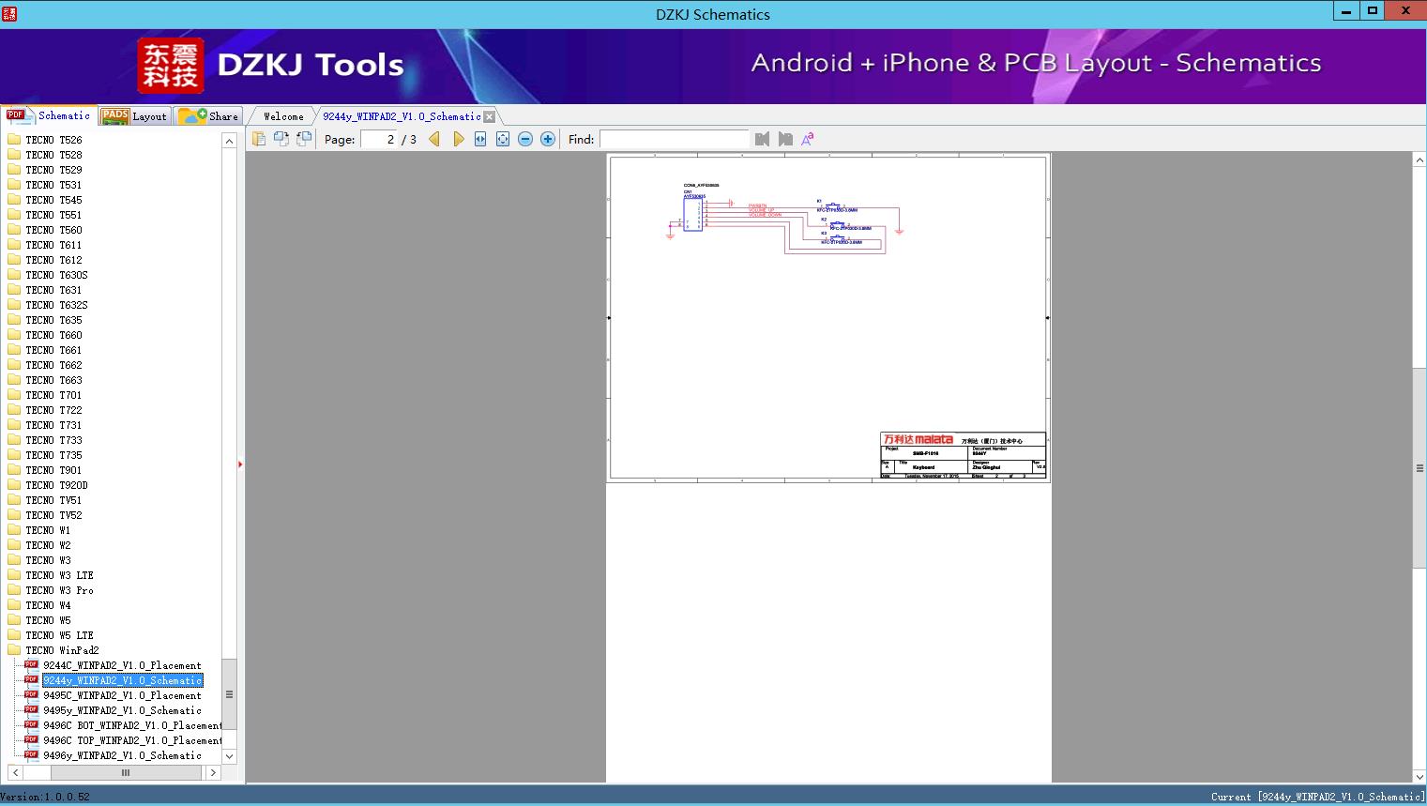1427x806 pixels.
Task: Go to next page arrow
Action: [458, 139]
